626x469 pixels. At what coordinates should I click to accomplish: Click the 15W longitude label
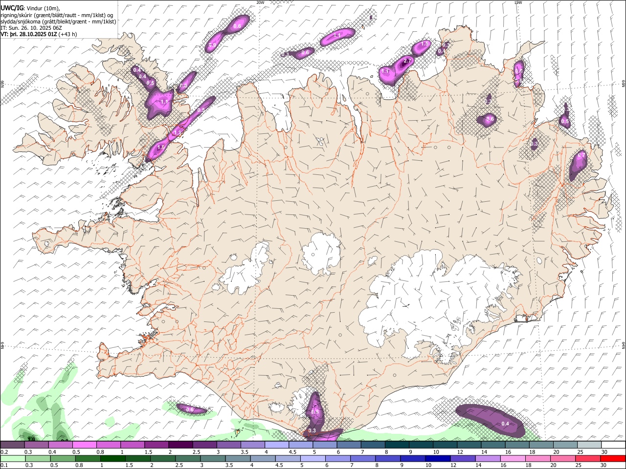518,2
